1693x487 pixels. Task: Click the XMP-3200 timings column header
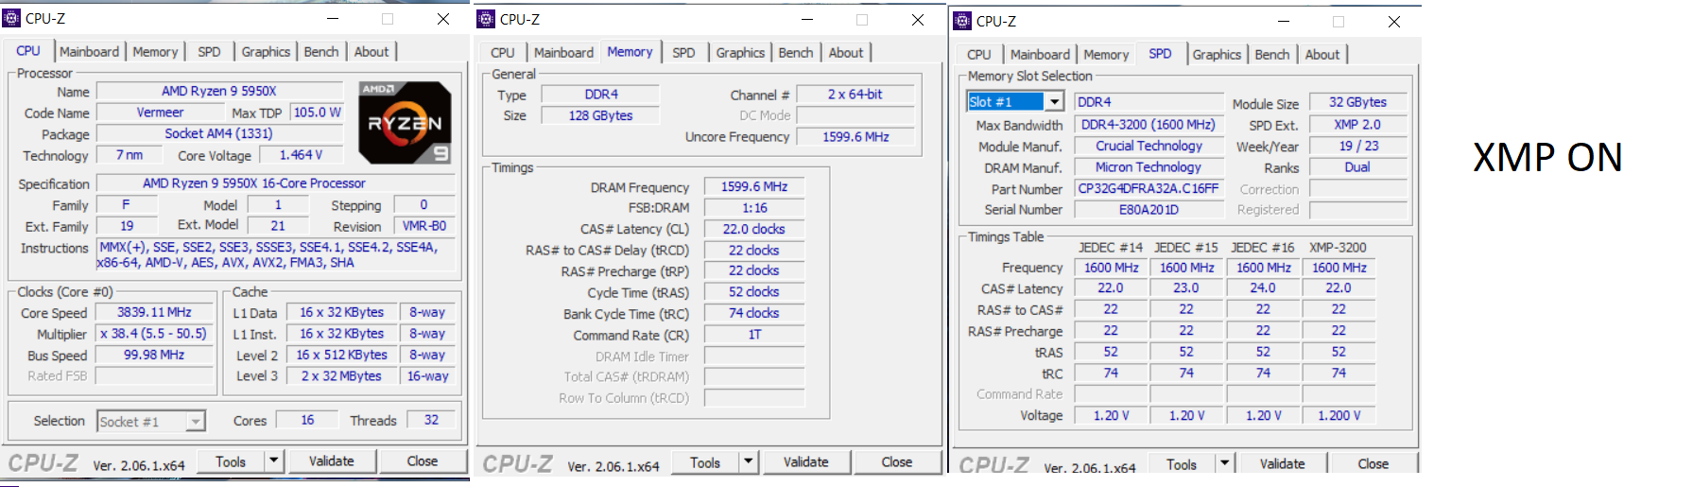pos(1338,248)
